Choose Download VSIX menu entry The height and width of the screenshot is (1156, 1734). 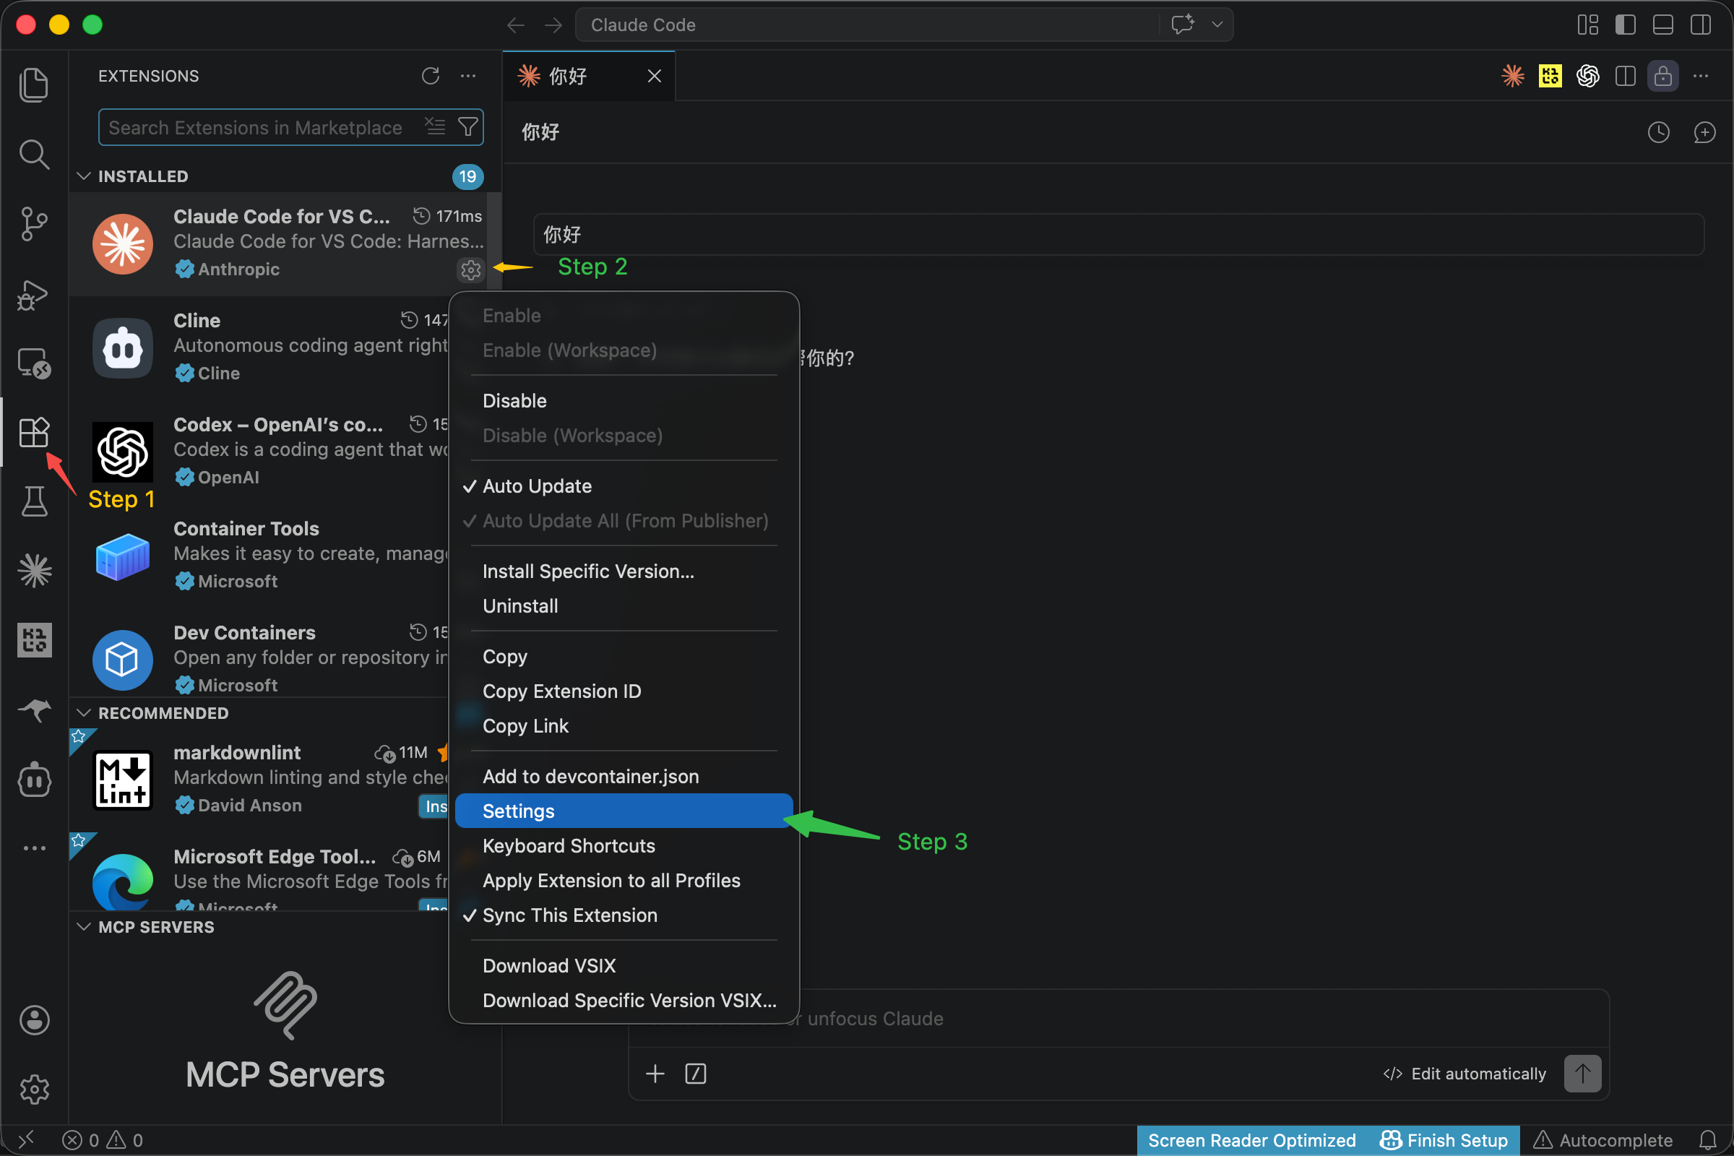624,966
